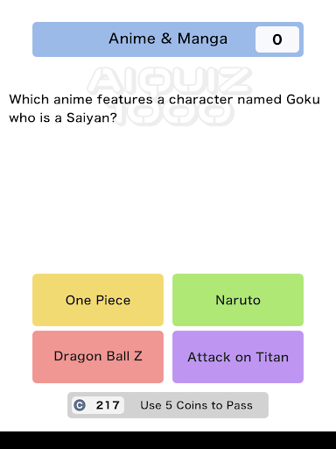
Task: Tap the coin icon beside 217
Action: point(80,405)
